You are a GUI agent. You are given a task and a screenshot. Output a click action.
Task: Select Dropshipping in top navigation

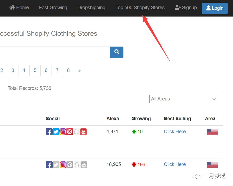(x=91, y=8)
